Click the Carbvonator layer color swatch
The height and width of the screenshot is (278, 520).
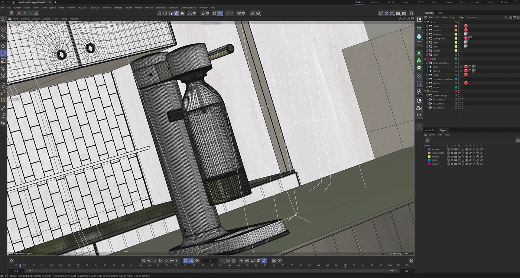point(429,153)
